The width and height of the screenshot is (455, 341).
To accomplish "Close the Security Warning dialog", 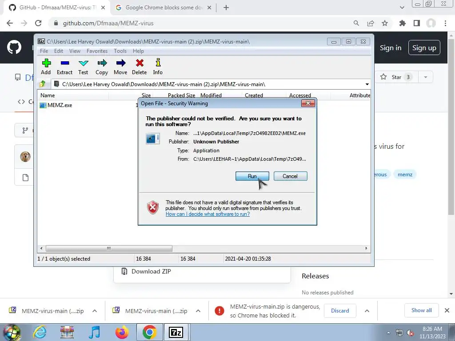I will 308,103.
